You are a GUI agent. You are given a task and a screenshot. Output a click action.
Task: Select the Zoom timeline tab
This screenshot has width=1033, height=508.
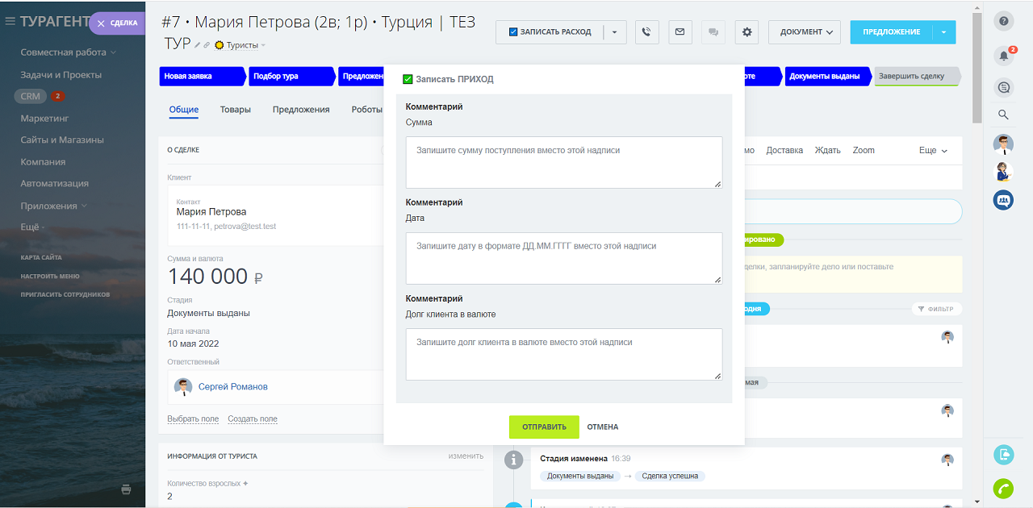[x=864, y=151]
